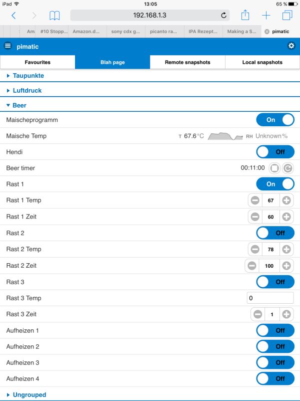
Task: Open the IPA Rezept browser tab
Action: 203,31
